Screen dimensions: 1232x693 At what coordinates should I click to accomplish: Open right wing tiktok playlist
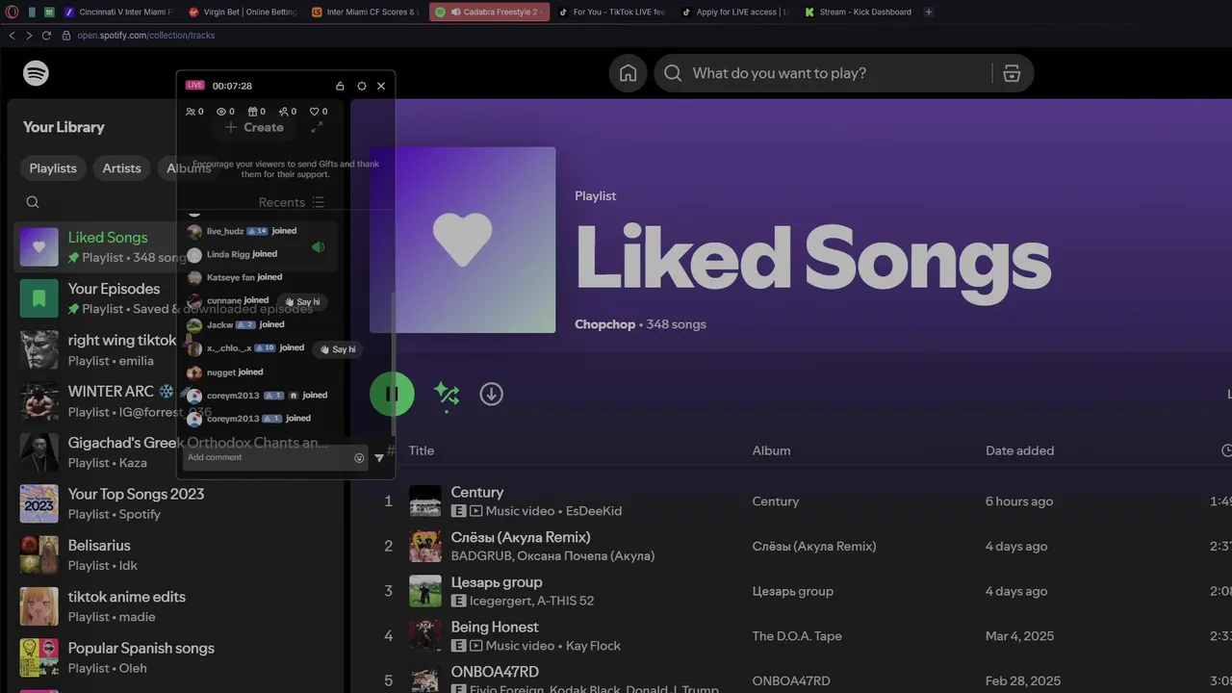(x=176, y=350)
